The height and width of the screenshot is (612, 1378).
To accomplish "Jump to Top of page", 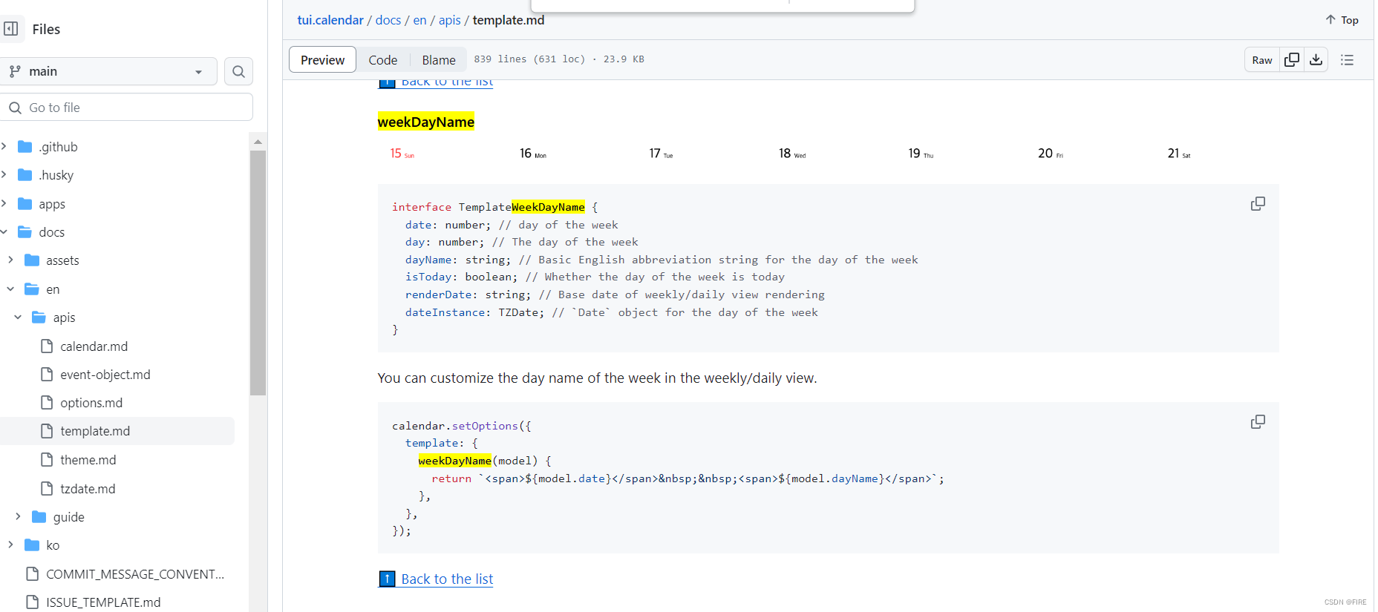I will (1342, 20).
